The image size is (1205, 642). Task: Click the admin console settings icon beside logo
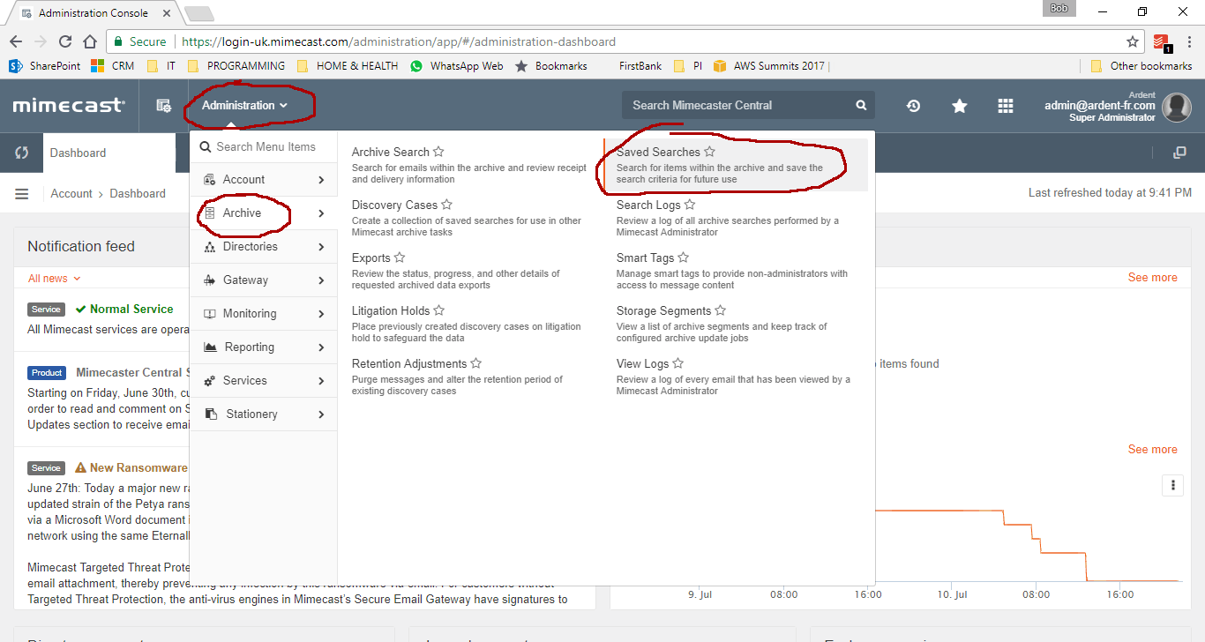coord(163,106)
